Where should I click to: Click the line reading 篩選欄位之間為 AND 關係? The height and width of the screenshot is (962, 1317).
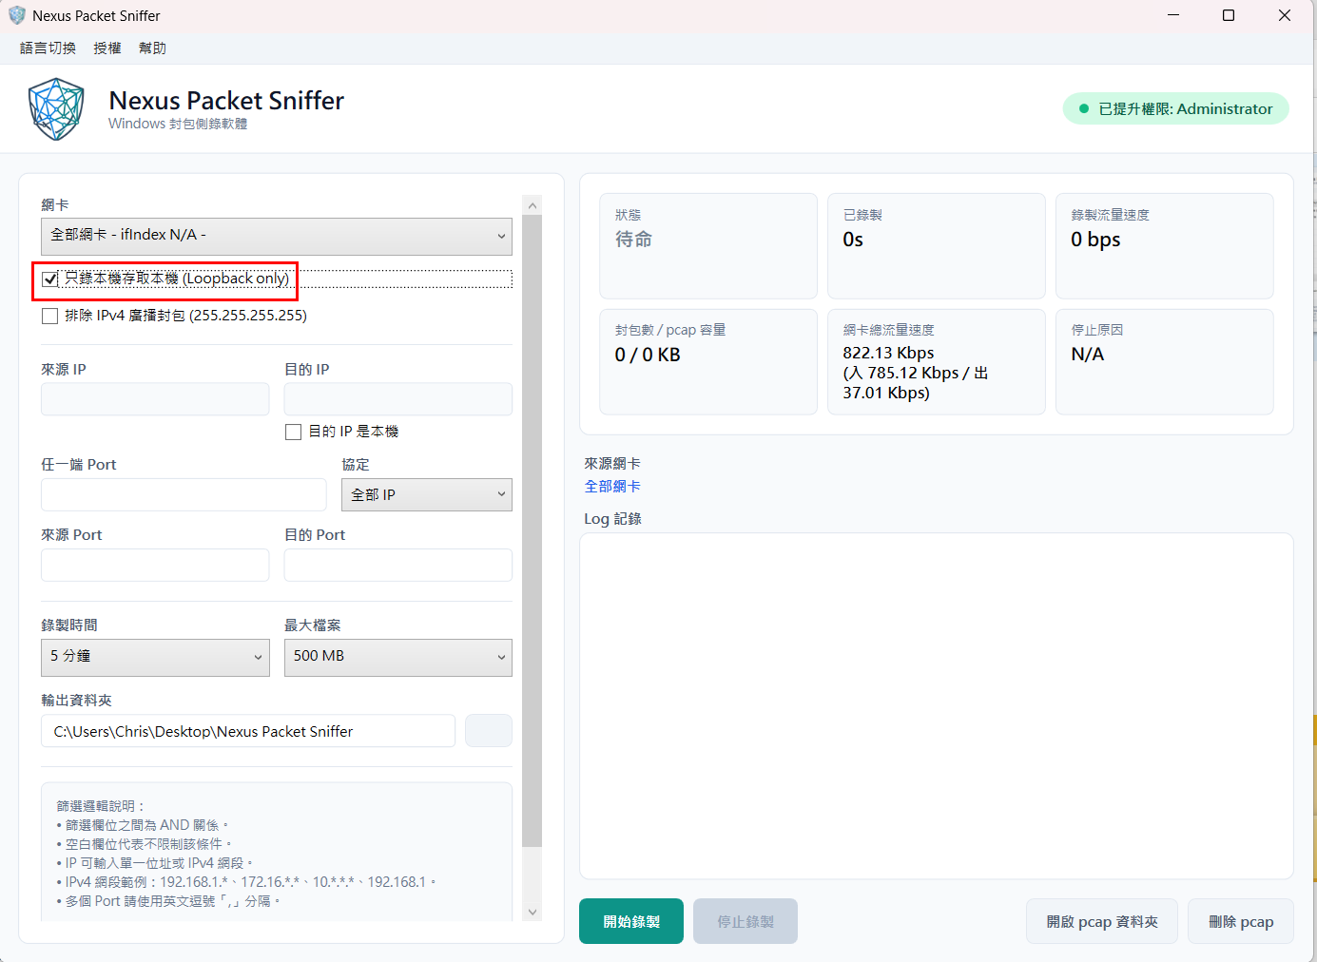pos(143,825)
